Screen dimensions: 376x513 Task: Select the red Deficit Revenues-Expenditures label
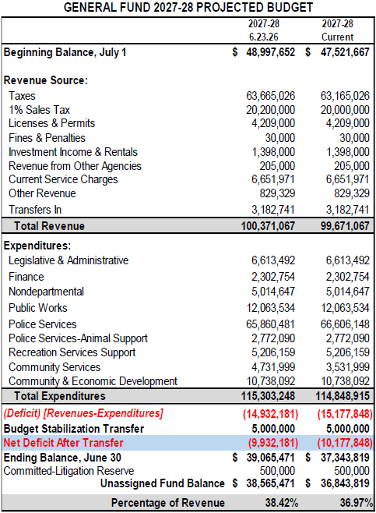(x=83, y=413)
